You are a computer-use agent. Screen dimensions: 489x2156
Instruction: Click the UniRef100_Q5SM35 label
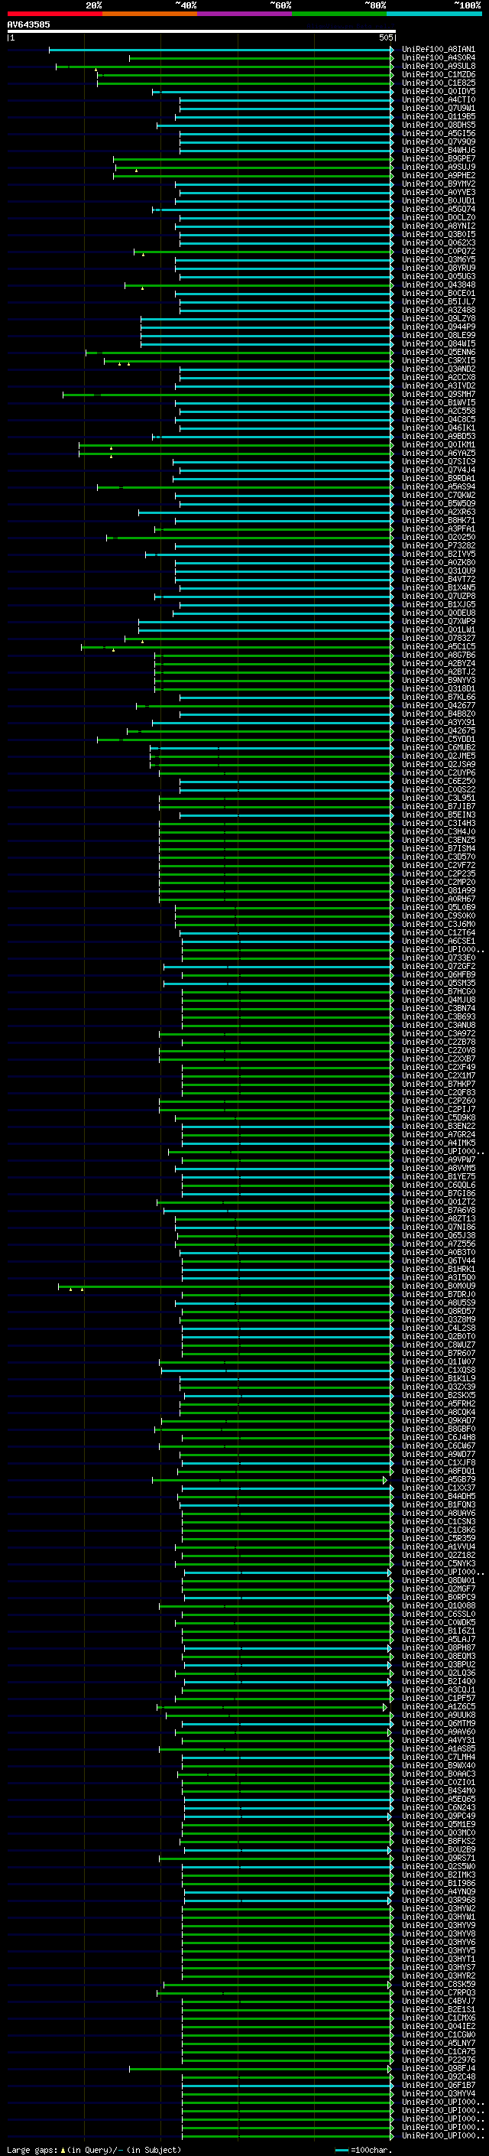439,983
